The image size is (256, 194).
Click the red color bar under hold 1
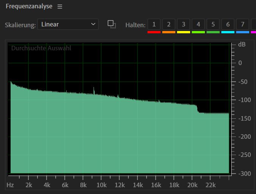tap(154, 32)
